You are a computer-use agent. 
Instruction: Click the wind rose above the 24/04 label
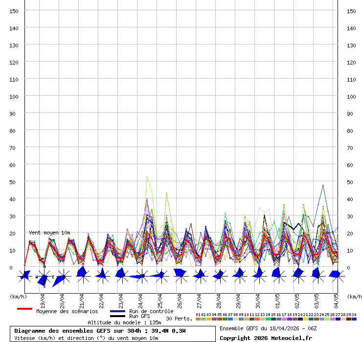pos(141,276)
